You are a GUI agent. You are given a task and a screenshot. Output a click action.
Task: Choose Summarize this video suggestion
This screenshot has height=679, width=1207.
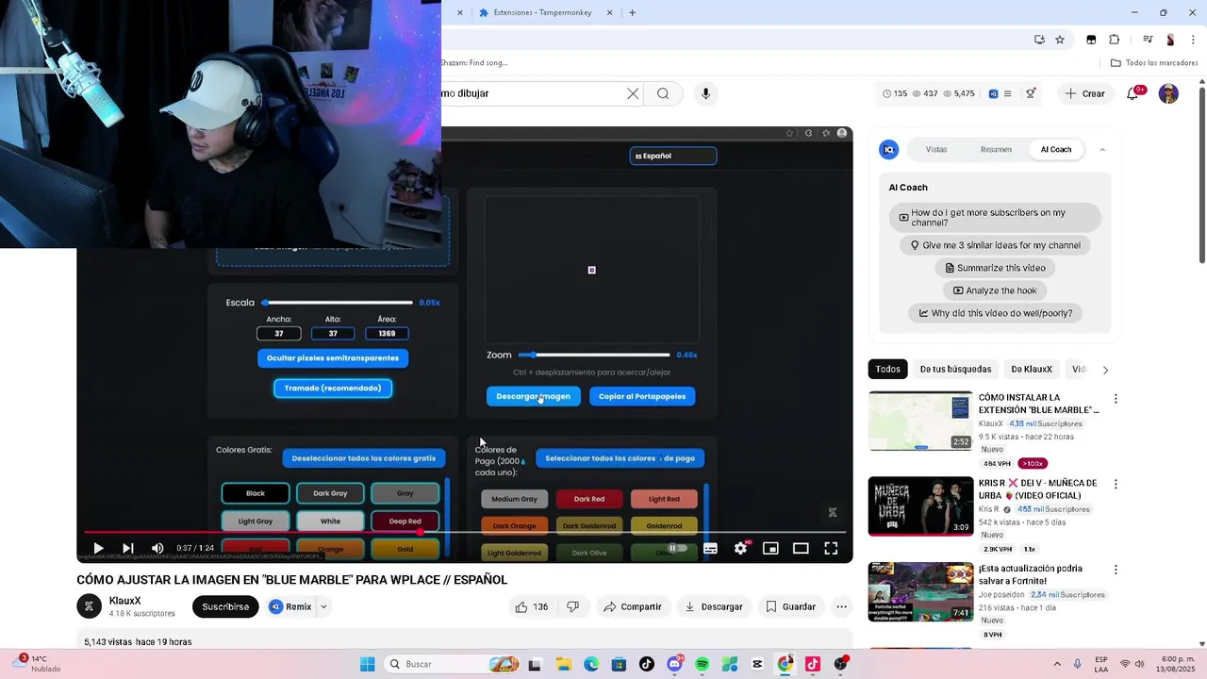[994, 268]
